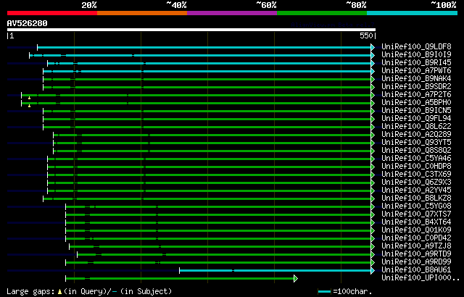Select the UniRef100_B9ICN5 label
Viewport: 464px width, 297px height.
tap(416, 111)
